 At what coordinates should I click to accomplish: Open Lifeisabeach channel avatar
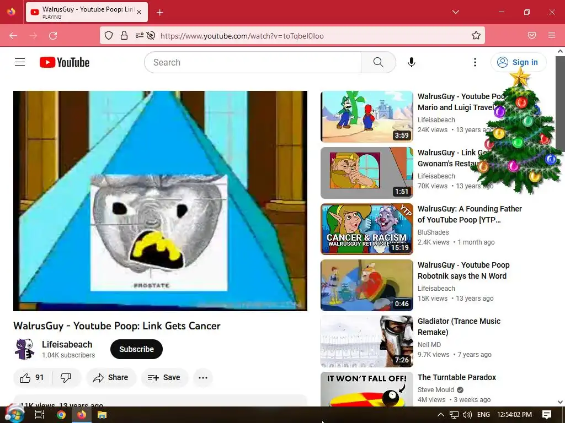coord(24,349)
